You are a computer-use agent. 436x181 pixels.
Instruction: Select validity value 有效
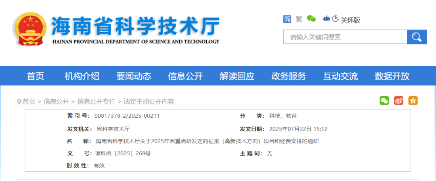click(x=99, y=165)
